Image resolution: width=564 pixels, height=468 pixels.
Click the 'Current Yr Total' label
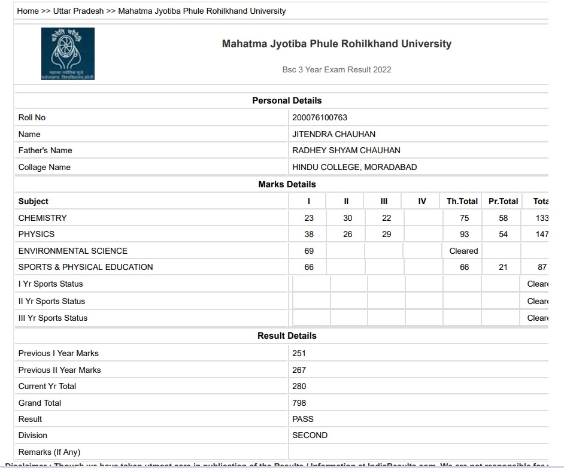click(x=47, y=387)
